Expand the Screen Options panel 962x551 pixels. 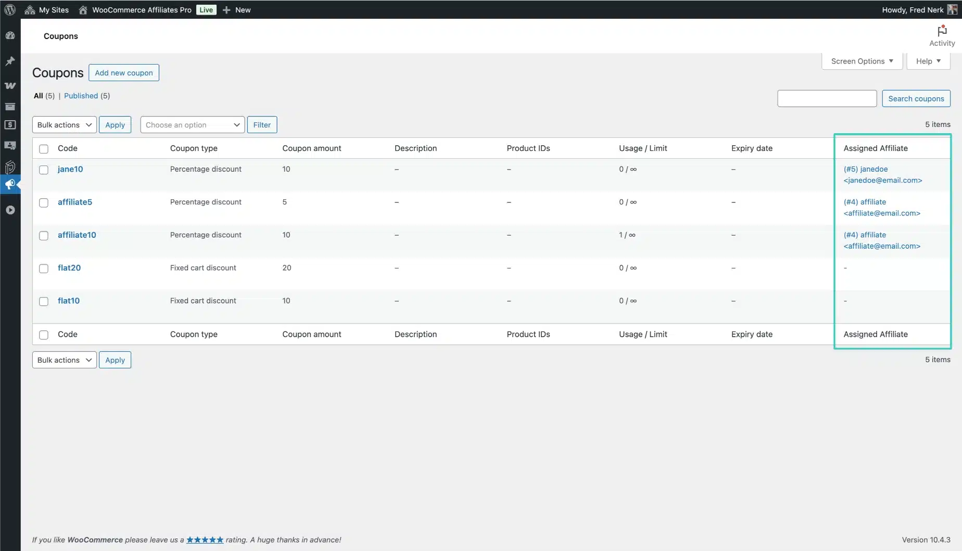862,61
